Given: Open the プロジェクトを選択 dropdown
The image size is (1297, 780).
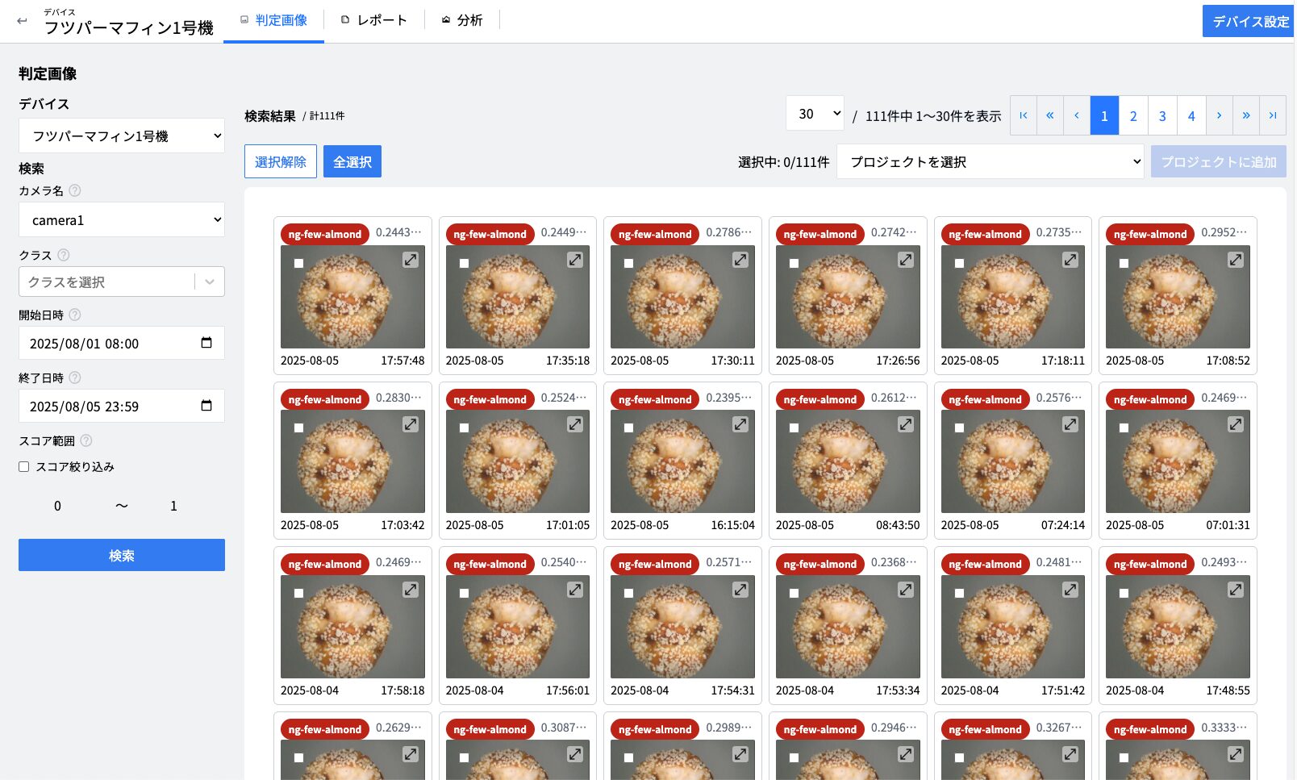Looking at the screenshot, I should (x=990, y=162).
